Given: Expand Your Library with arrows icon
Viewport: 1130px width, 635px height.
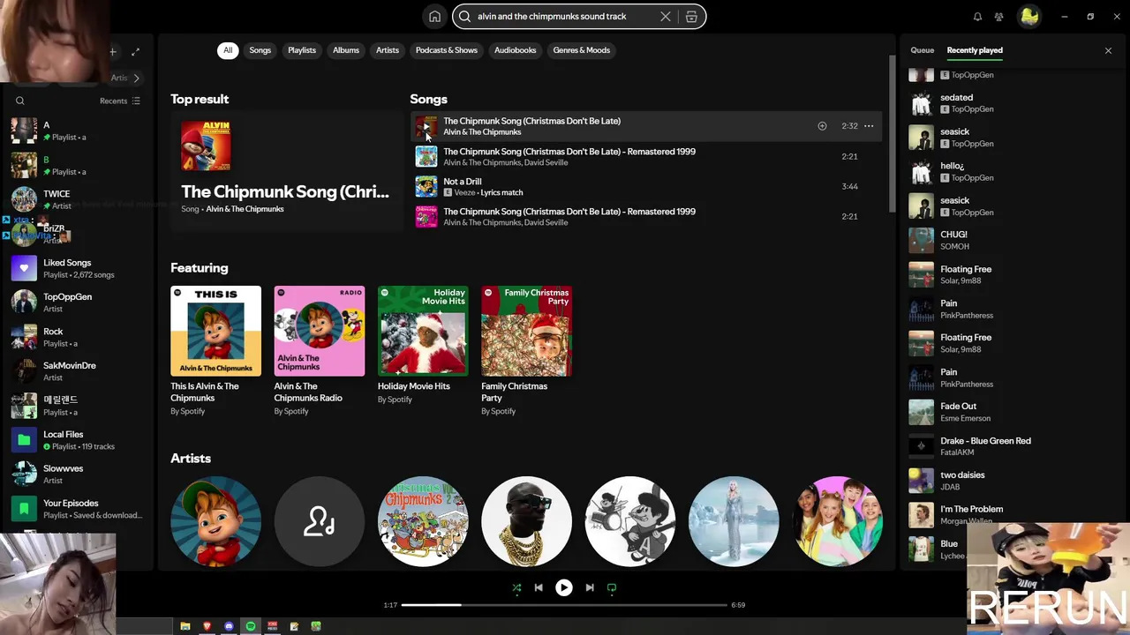Looking at the screenshot, I should point(135,52).
